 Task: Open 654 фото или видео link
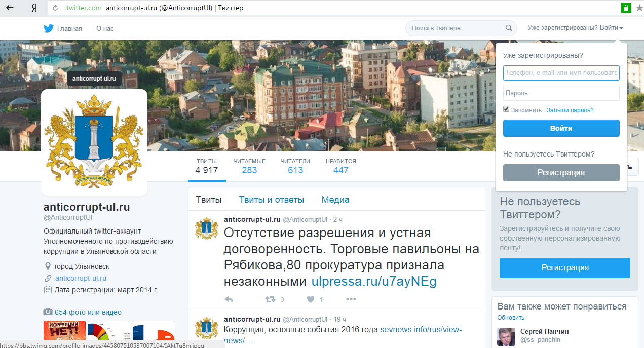point(88,312)
